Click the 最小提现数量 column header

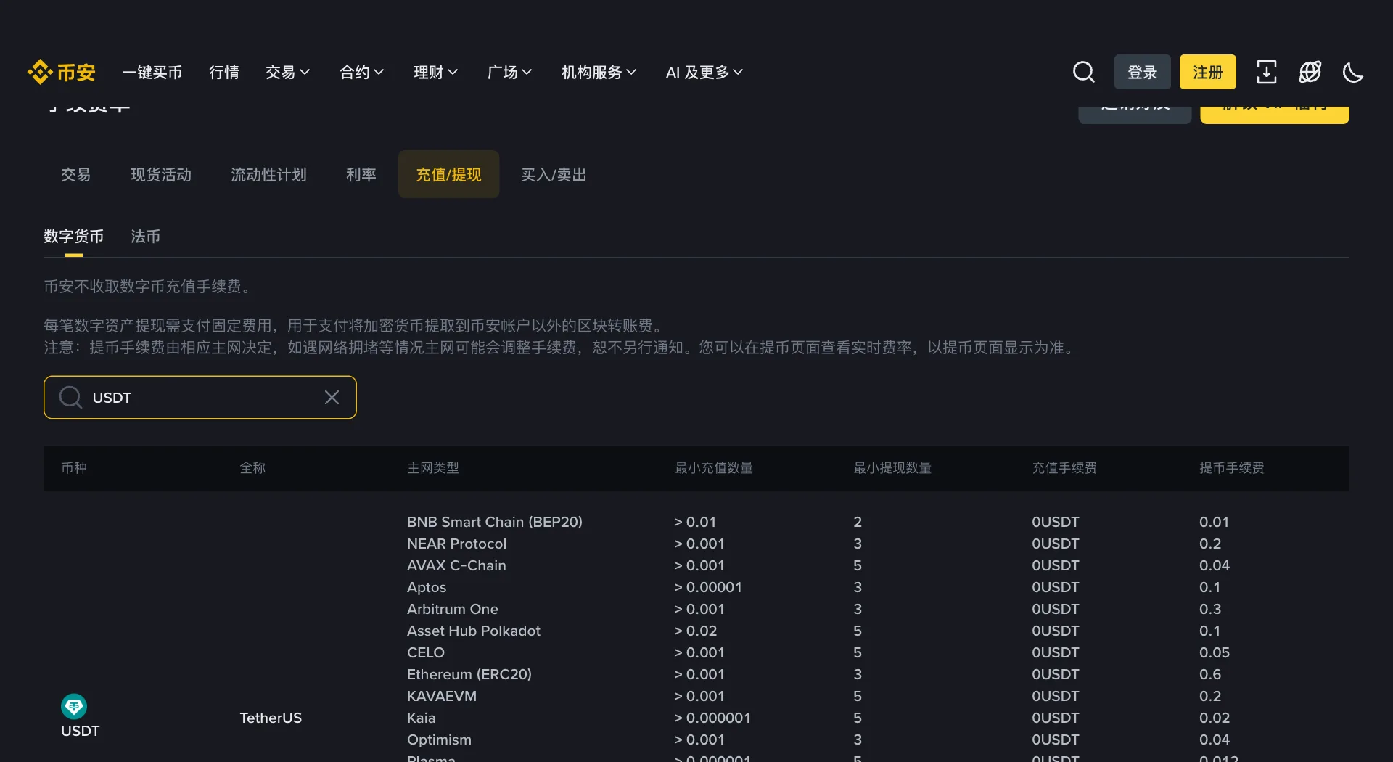click(892, 468)
